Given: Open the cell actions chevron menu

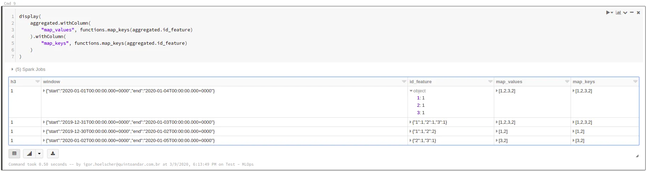Looking at the screenshot, I should tap(625, 13).
